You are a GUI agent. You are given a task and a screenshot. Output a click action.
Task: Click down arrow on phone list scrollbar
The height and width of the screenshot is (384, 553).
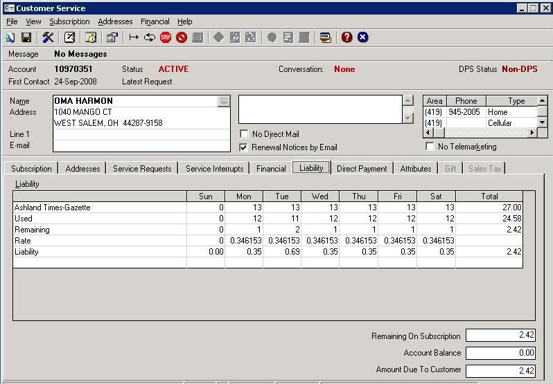(x=543, y=122)
